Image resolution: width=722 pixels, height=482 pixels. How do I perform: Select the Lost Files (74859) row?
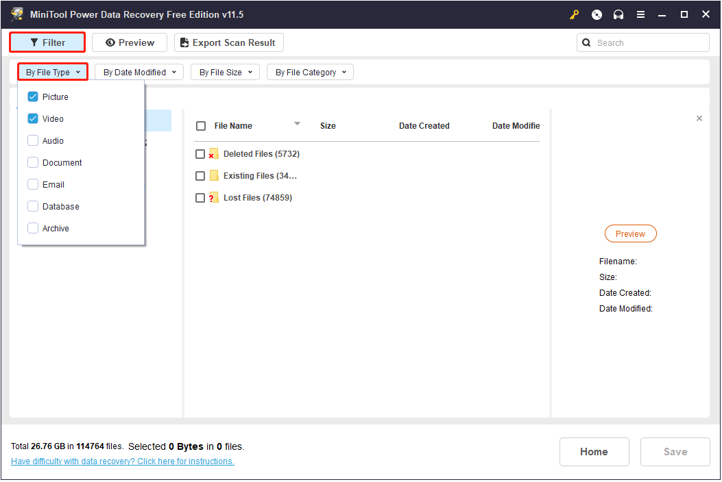click(x=258, y=198)
